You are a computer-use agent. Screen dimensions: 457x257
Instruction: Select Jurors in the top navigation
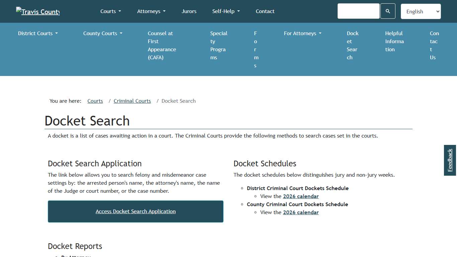[x=189, y=11]
